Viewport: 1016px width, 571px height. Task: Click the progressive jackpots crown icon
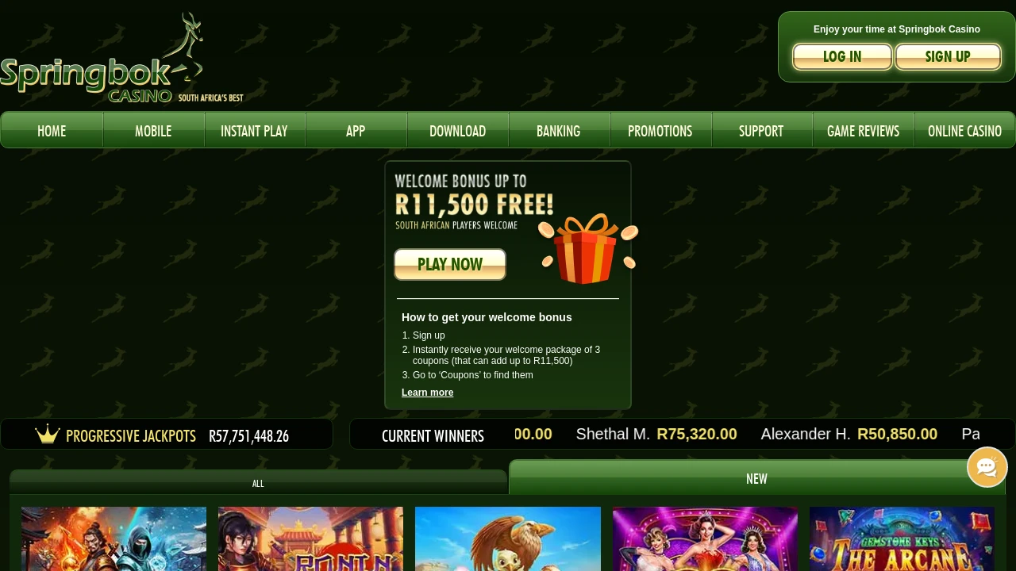[48, 434]
